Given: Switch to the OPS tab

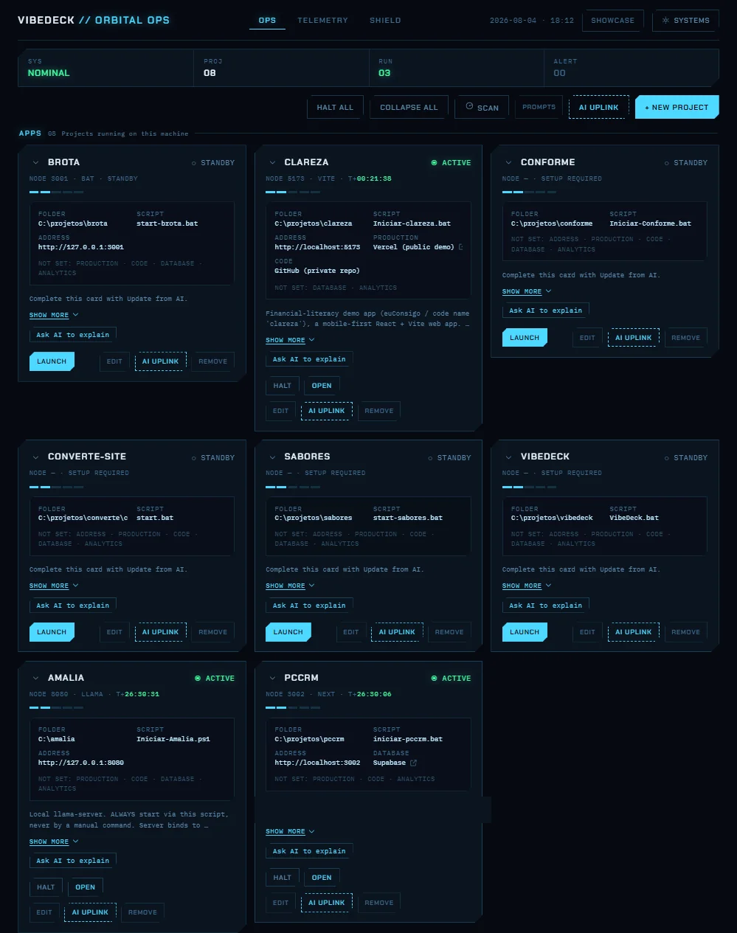Looking at the screenshot, I should tap(268, 21).
